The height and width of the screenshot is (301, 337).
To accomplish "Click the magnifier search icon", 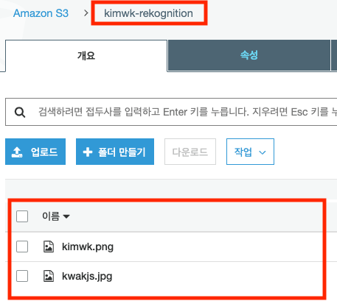I will click(20, 113).
